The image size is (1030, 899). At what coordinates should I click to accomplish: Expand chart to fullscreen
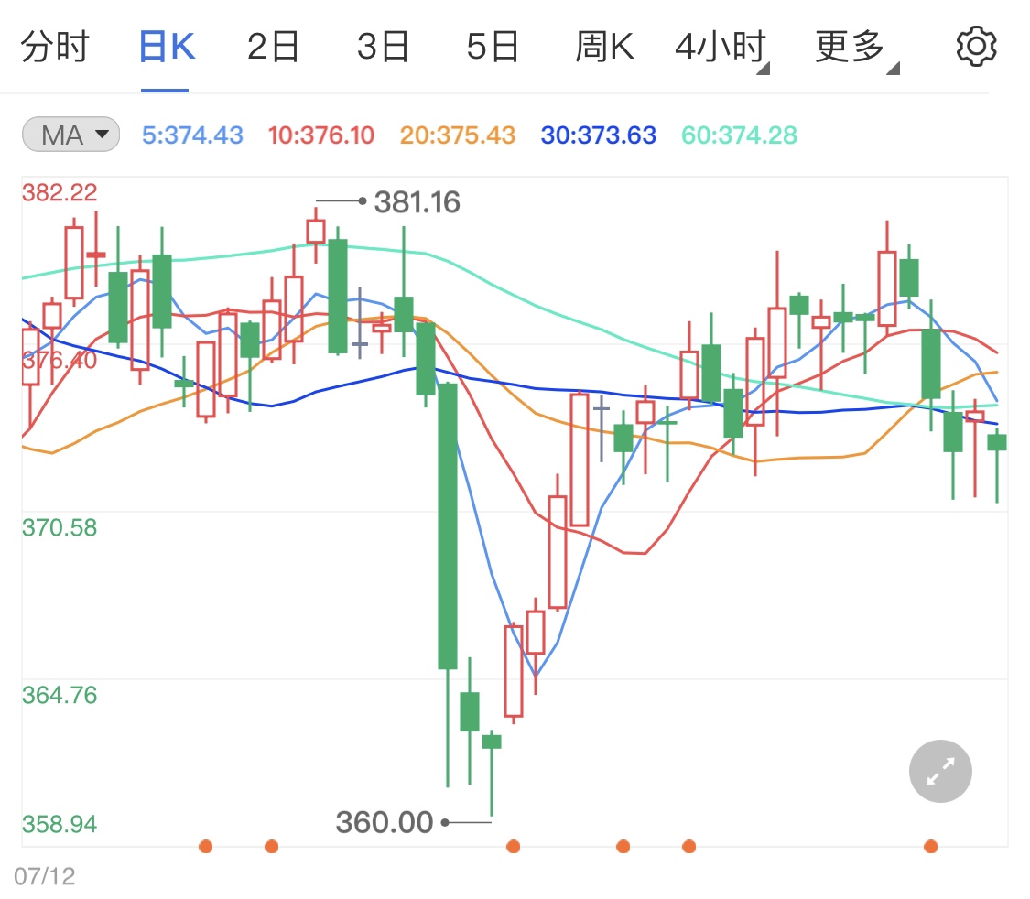[x=940, y=771]
